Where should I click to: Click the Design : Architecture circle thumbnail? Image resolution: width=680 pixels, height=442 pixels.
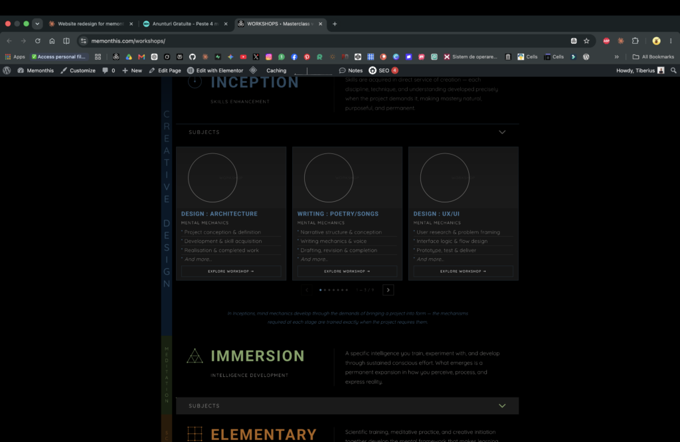212,178
